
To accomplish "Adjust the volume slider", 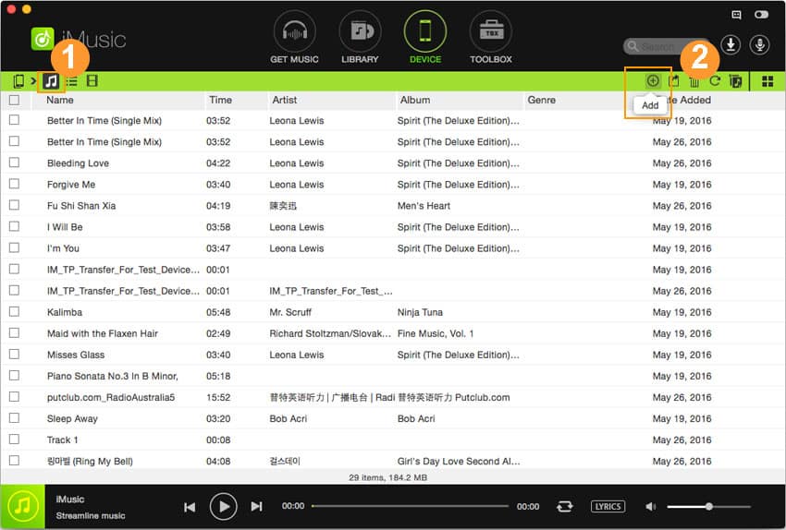I will (x=709, y=507).
